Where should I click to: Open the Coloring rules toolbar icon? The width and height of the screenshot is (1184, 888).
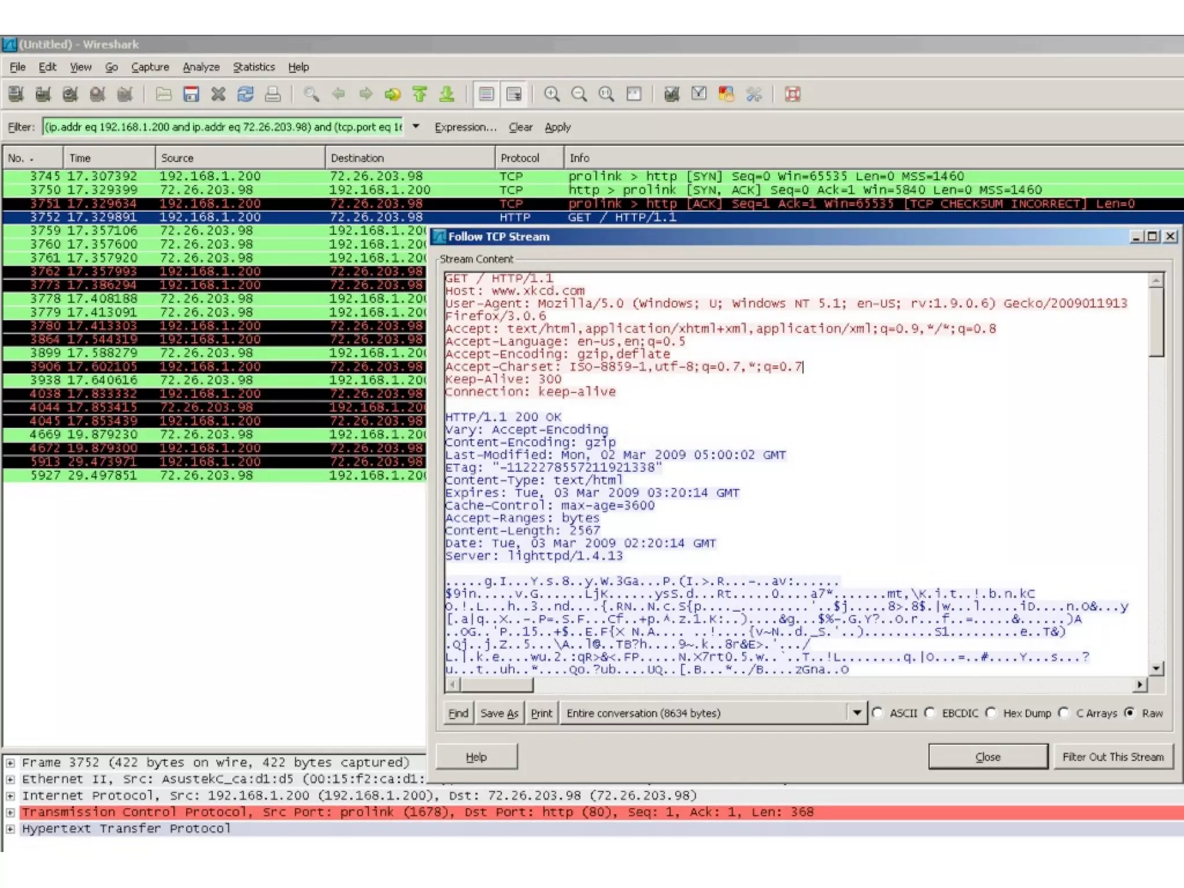[726, 94]
